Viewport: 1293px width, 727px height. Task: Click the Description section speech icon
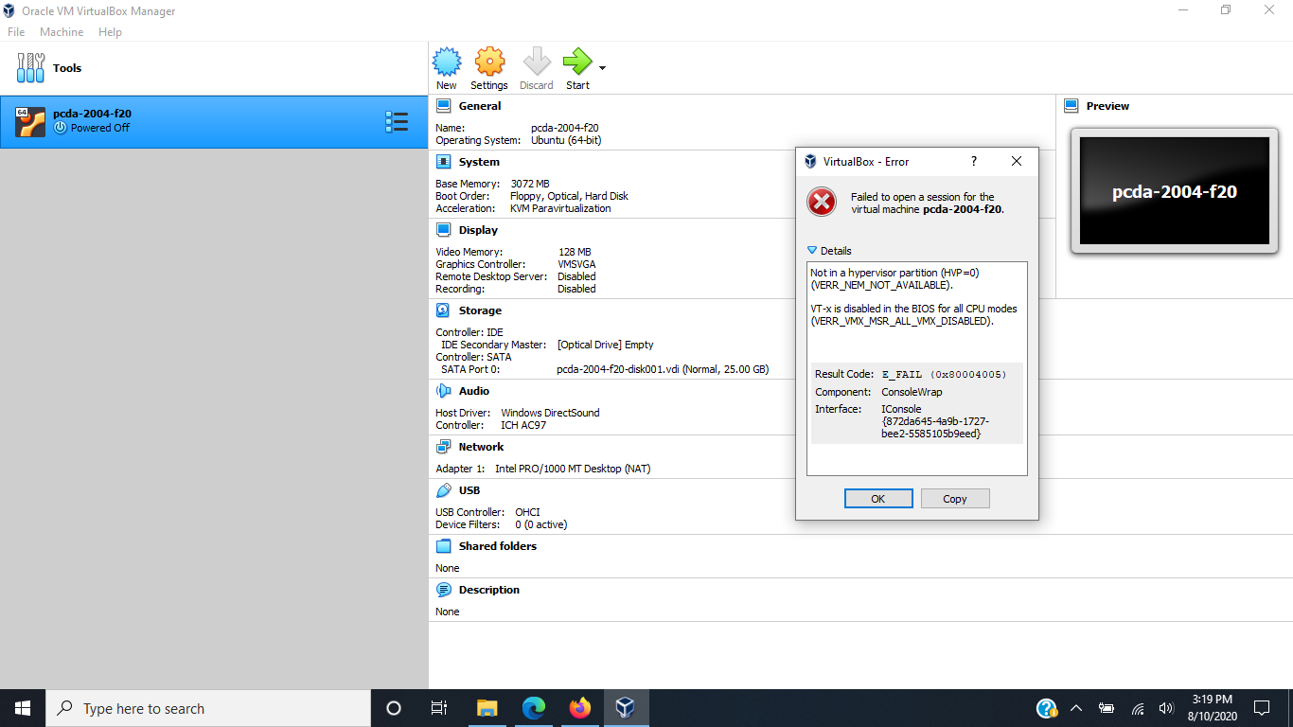pos(443,590)
